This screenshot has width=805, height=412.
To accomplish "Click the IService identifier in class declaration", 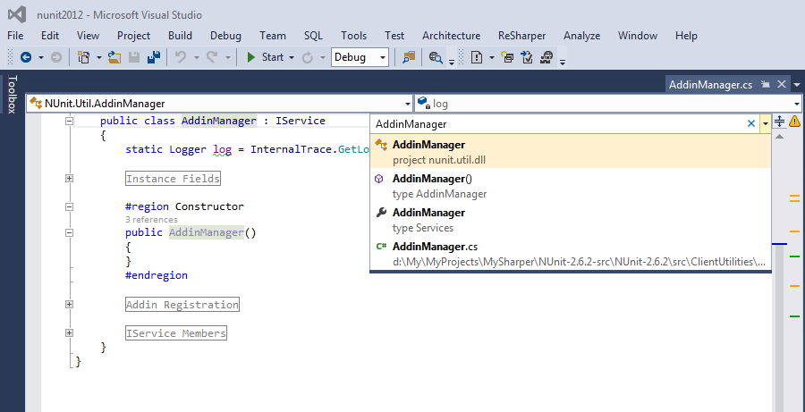I will pos(301,121).
